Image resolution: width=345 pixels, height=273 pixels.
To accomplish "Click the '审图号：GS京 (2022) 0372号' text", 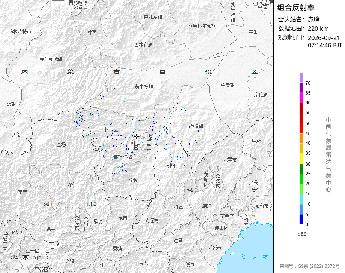I will click(x=310, y=266).
